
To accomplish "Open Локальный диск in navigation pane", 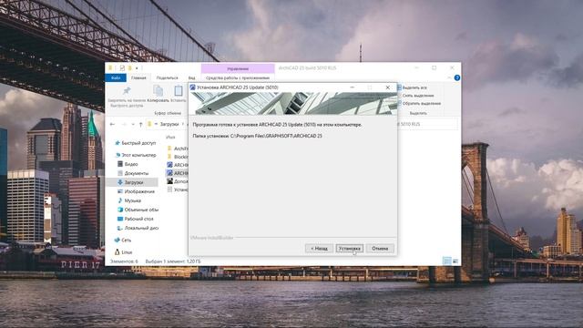I will 138,228.
